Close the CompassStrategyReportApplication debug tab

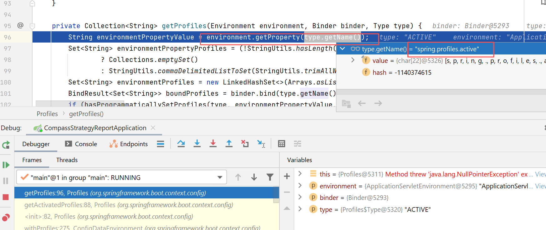tap(153, 128)
